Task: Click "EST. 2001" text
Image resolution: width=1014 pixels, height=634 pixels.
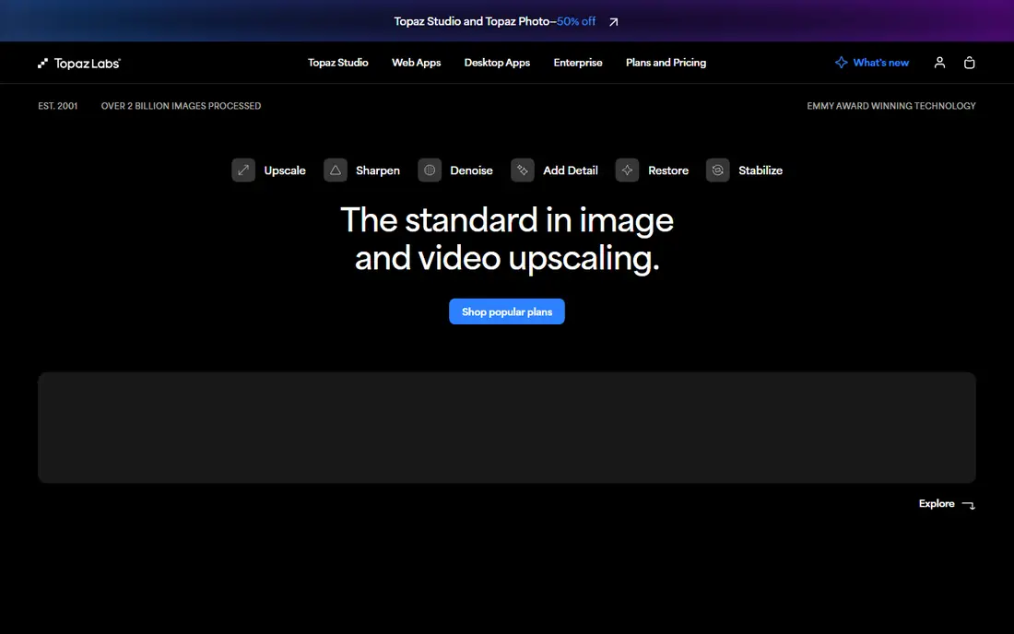Action: pos(57,106)
